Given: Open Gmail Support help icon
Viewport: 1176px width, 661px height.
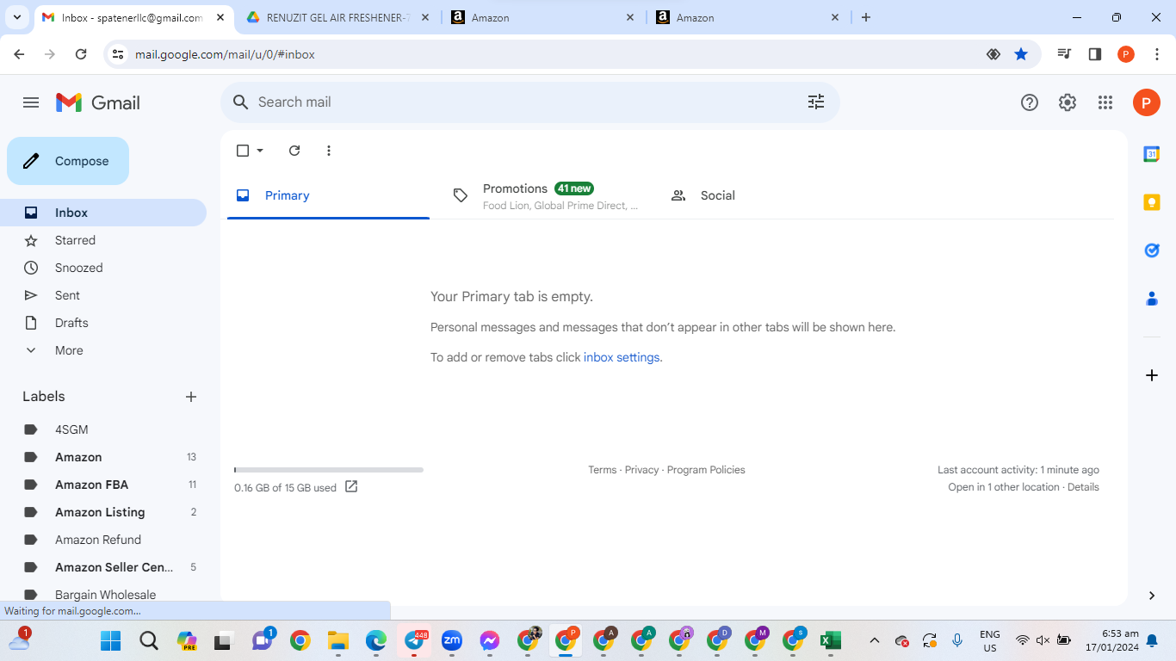Looking at the screenshot, I should [1030, 102].
